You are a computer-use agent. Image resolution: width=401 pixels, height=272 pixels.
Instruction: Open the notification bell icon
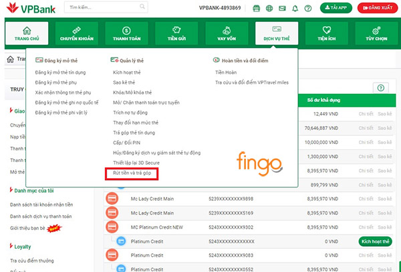point(295,9)
